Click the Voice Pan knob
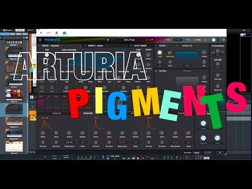 click(218, 75)
